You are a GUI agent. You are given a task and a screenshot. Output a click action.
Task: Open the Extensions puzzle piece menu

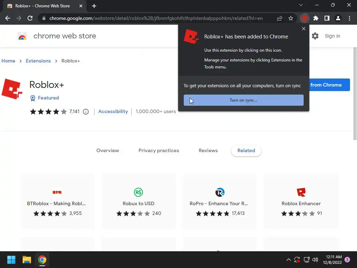316,18
